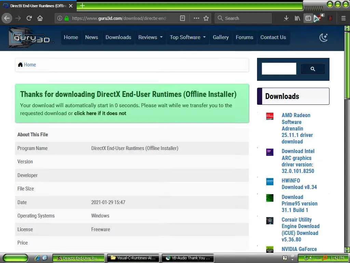
Task: Go back to the previous page
Action: 7,18
